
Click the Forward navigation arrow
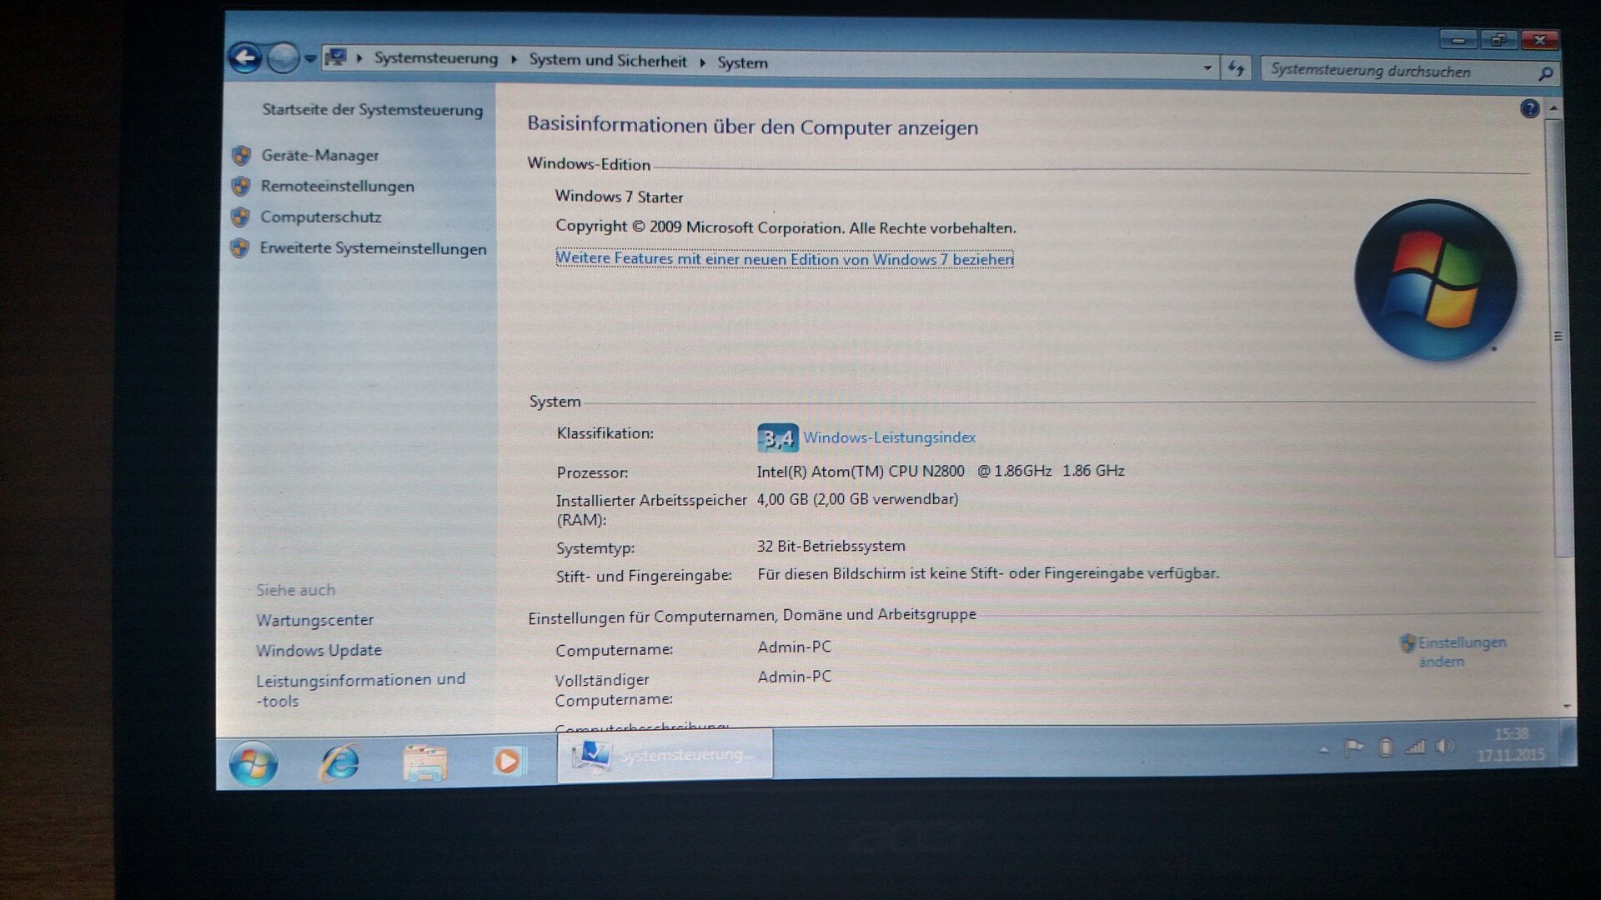coord(284,57)
